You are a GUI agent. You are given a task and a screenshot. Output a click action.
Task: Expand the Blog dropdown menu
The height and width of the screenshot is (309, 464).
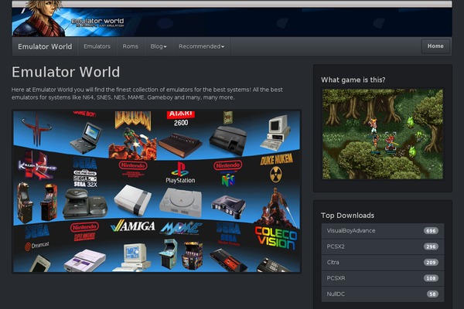[x=159, y=46]
